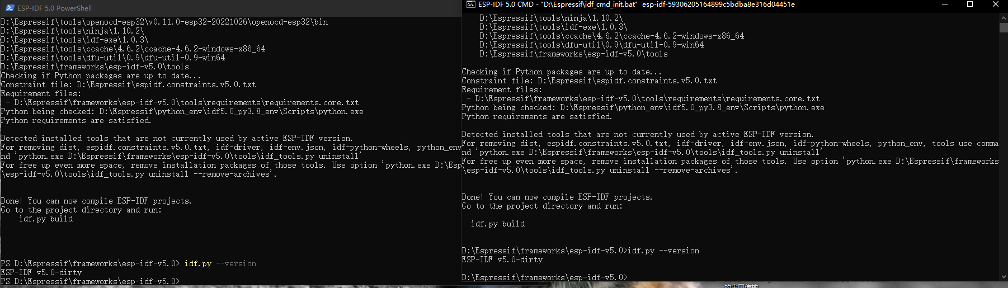The image size is (1008, 288).
Task: Click the 'idf.py build' line in CMD
Action: [x=498, y=224]
